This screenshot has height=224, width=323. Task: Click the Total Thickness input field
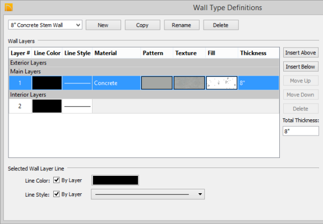tap(301, 131)
